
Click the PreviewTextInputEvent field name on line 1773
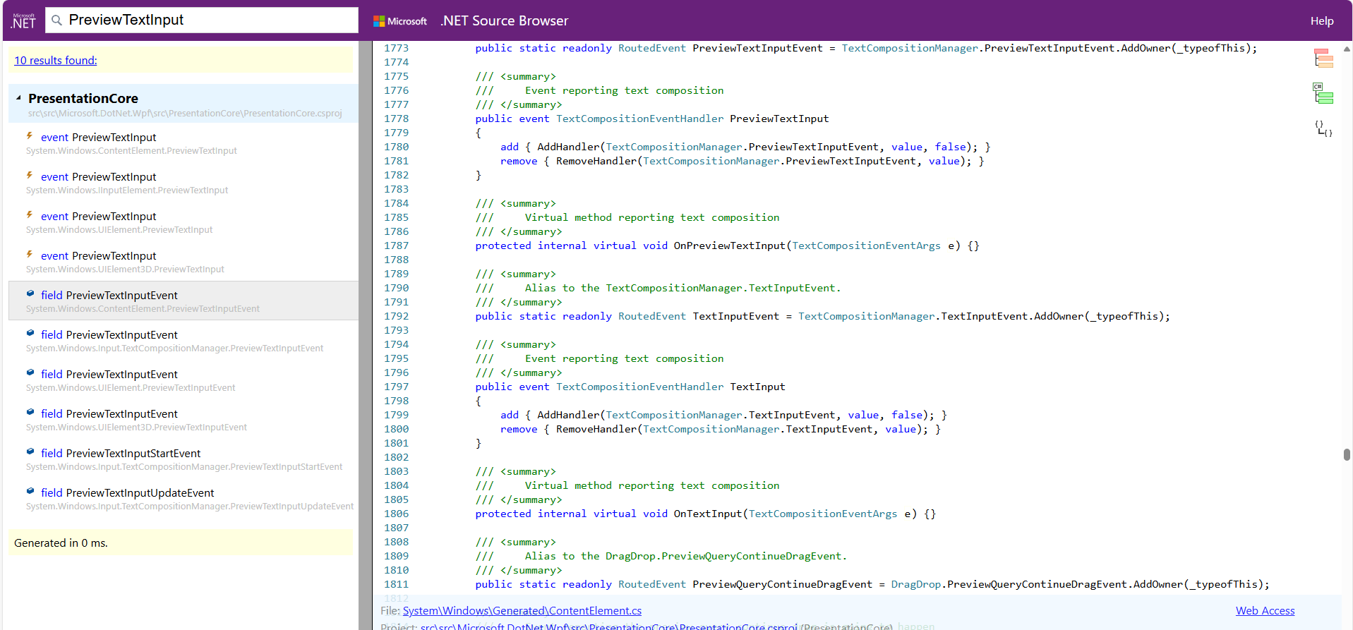click(x=757, y=48)
